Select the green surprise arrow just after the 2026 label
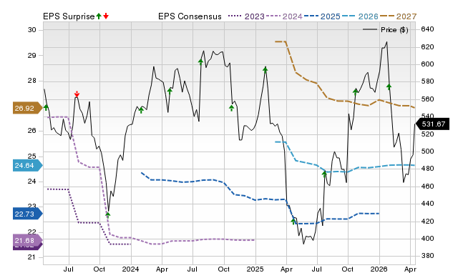This screenshot has height=273, width=458. click(x=389, y=86)
